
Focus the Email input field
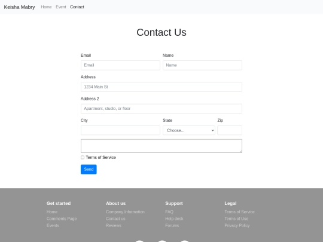click(x=120, y=65)
